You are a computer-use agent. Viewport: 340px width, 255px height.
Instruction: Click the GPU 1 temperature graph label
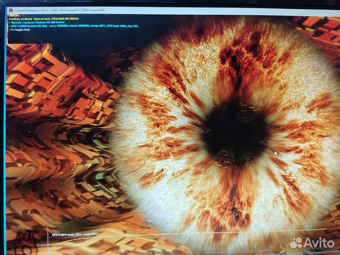75,235
